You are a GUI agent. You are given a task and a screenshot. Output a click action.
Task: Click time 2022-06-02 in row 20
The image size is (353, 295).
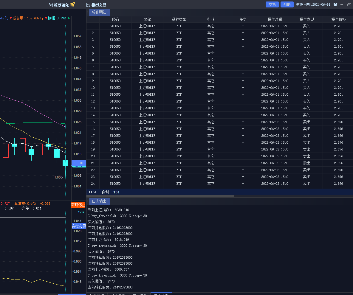tap(275, 156)
